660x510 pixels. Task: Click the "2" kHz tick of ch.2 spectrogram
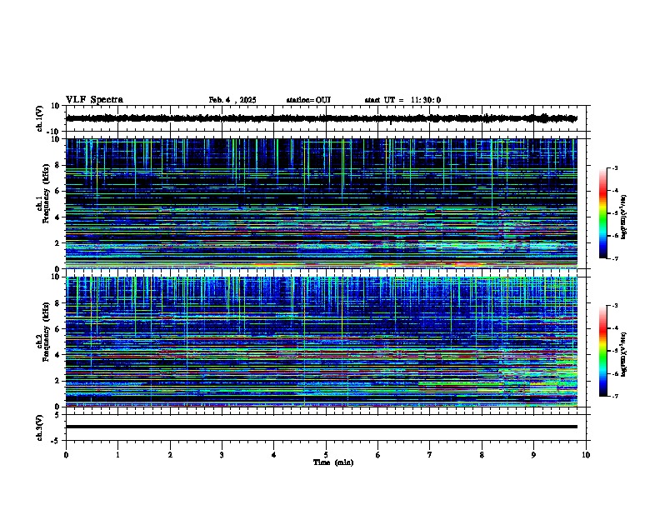click(x=57, y=381)
